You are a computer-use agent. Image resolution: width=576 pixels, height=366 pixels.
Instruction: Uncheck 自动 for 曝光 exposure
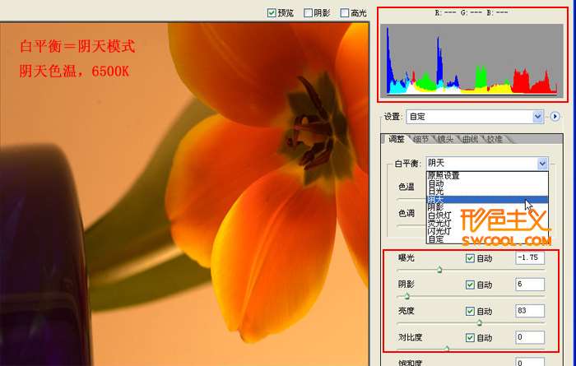pos(470,258)
